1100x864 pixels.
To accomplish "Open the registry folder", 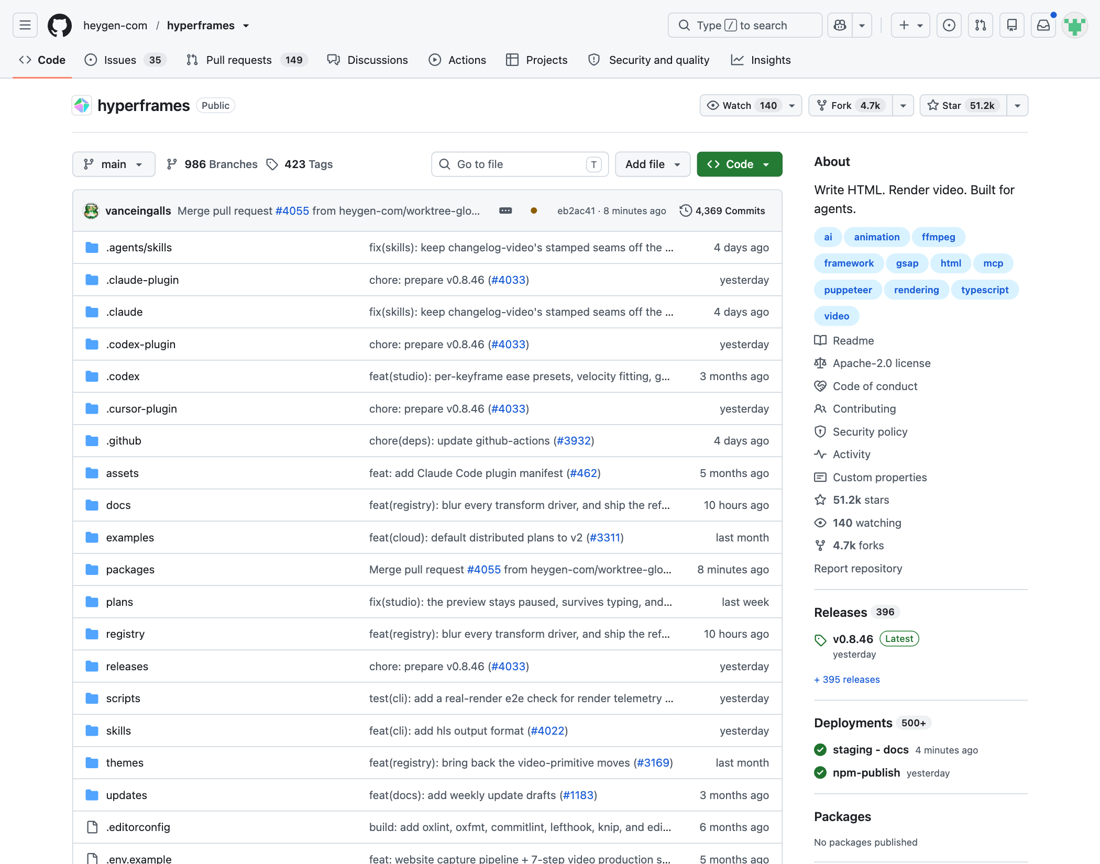I will tap(125, 634).
